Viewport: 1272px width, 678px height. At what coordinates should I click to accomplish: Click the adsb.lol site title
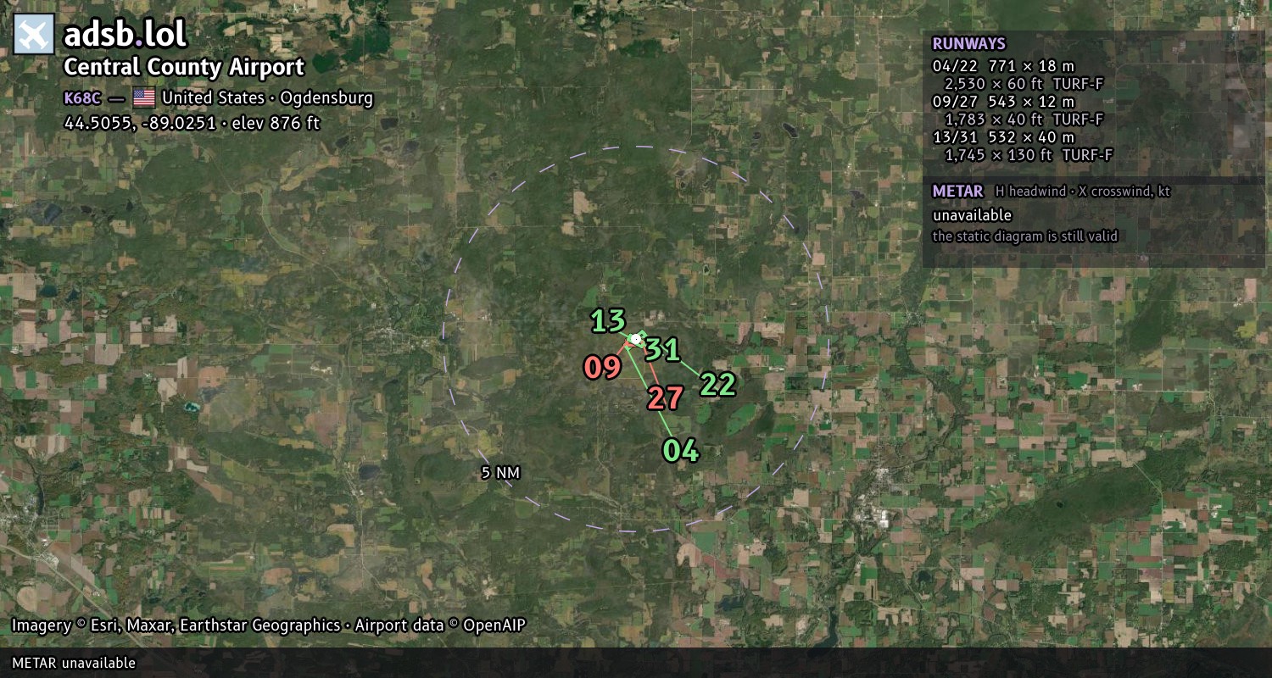125,35
